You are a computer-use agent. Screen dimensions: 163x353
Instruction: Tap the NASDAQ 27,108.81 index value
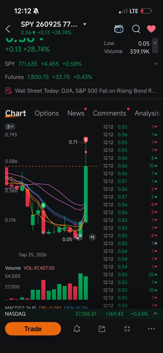coord(86,314)
